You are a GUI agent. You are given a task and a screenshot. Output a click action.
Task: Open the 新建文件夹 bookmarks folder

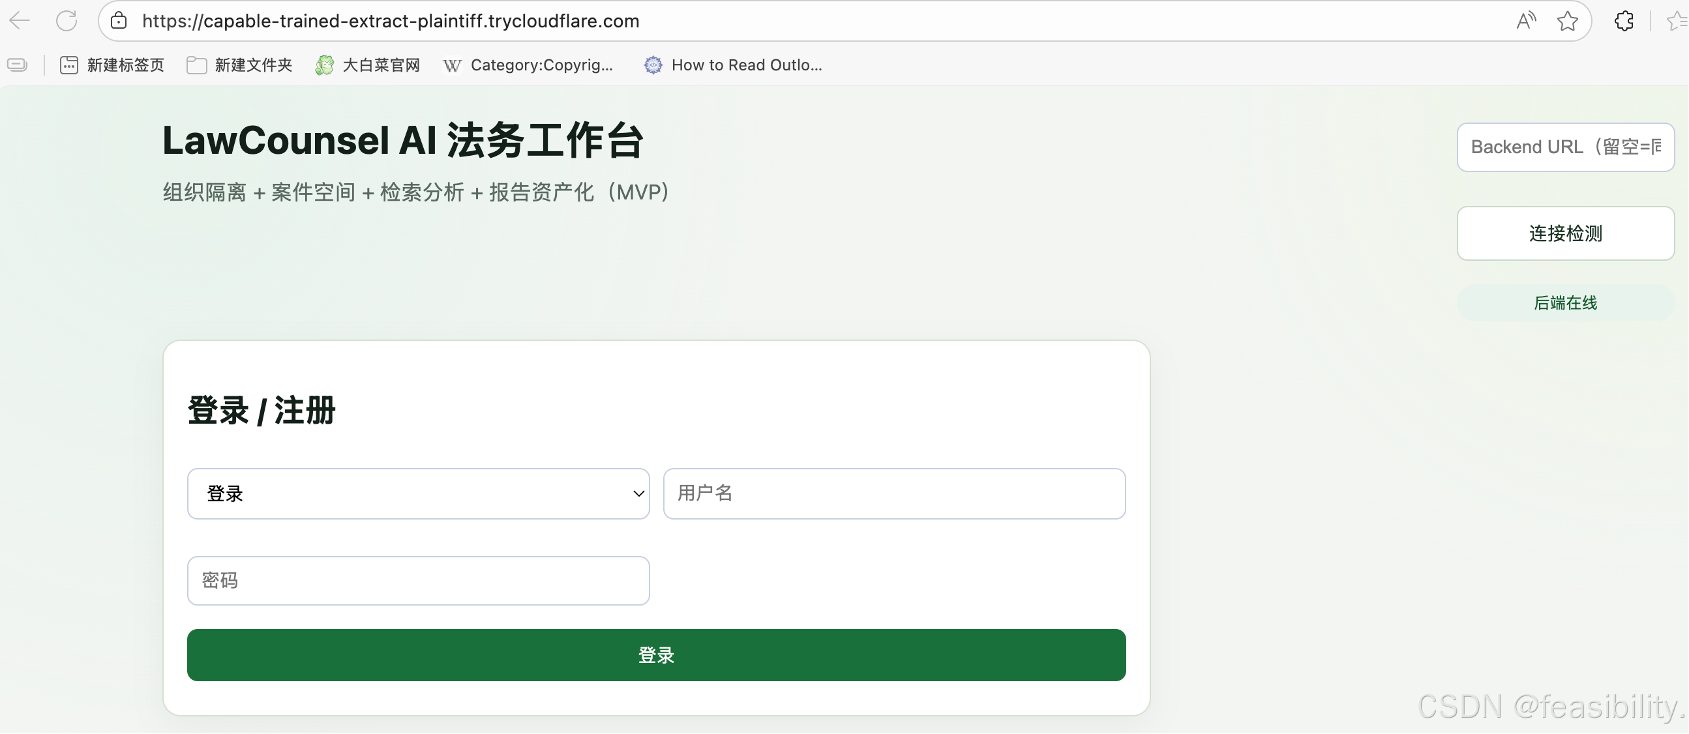tap(239, 65)
